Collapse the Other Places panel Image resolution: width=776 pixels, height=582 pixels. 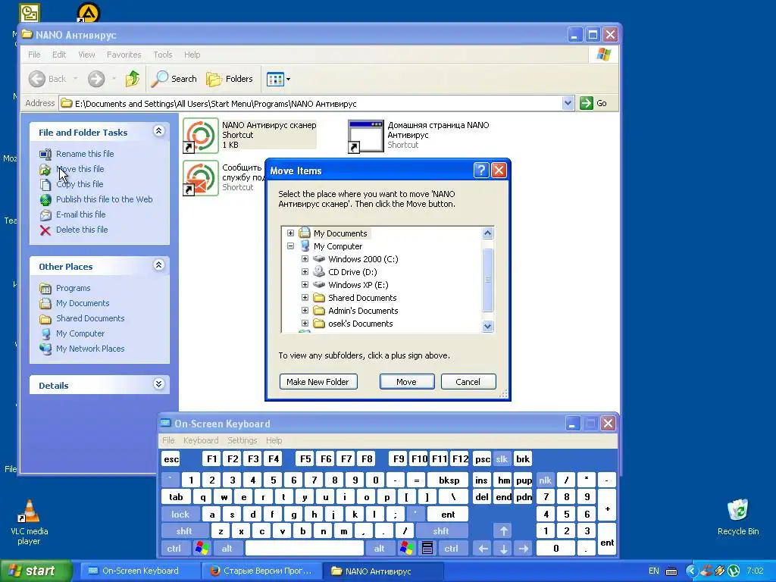[x=158, y=265]
